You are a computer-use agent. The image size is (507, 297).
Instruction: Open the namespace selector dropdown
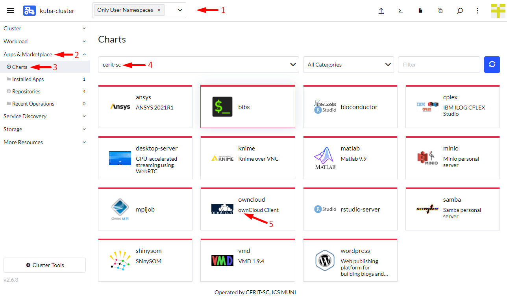(x=180, y=10)
